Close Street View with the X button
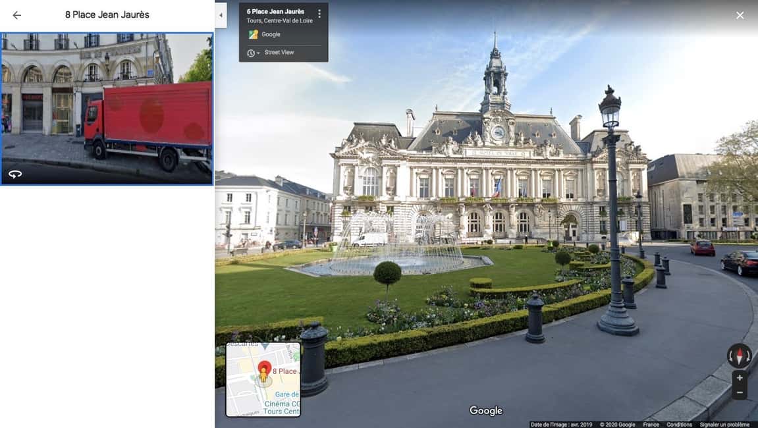This screenshot has height=428, width=758. tap(740, 15)
